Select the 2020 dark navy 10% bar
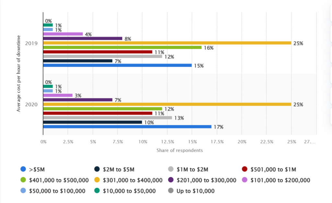332x203 pixels. [92, 122]
